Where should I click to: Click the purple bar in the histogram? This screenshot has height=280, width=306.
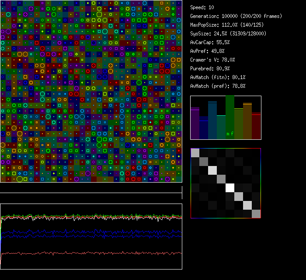195,124
